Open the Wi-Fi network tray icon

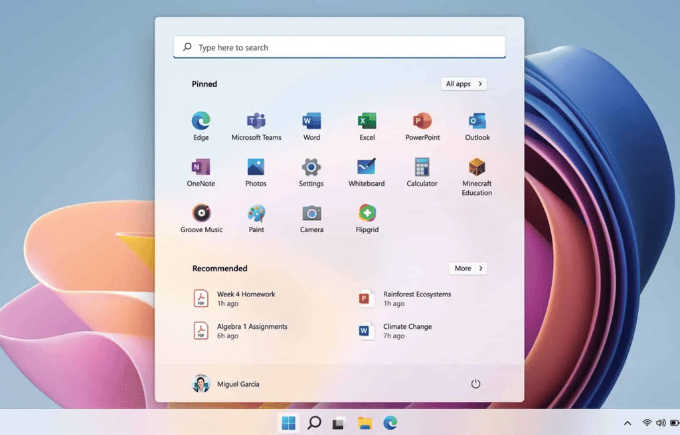(x=647, y=423)
